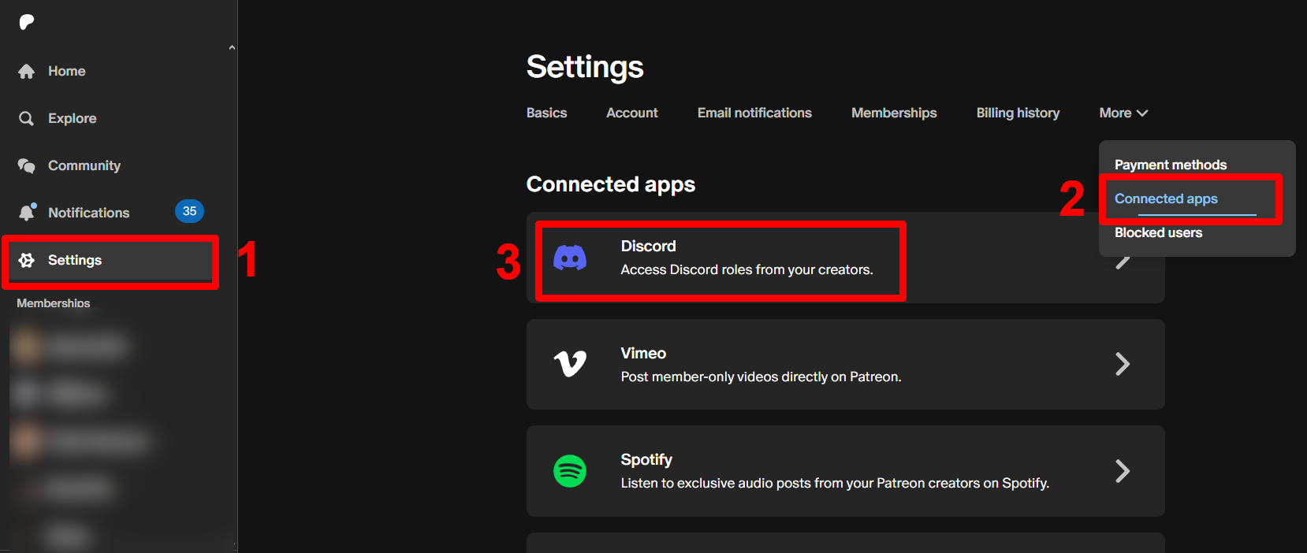1307x553 pixels.
Task: Collapse the More dropdown menu
Action: (x=1123, y=113)
